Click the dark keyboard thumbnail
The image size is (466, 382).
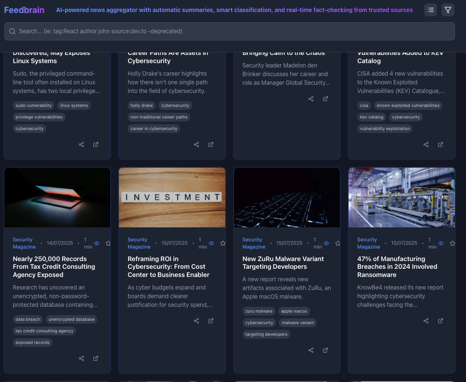(x=287, y=198)
